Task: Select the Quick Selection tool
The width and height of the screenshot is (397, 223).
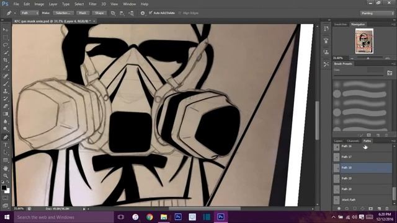Action: (x=6, y=53)
